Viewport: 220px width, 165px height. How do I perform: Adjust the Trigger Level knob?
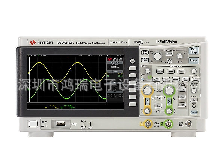coord(194,91)
